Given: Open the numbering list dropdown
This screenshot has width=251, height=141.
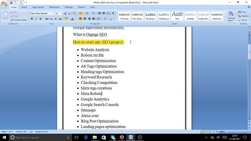Looking at the screenshot, I should click(x=90, y=13).
